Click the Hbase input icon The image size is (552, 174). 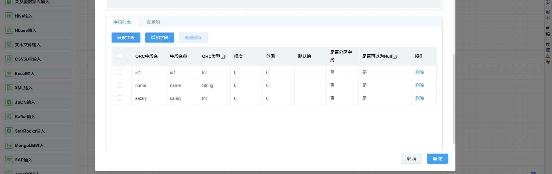[9, 30]
